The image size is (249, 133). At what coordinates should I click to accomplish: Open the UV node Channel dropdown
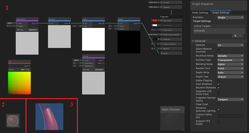pos(25,70)
